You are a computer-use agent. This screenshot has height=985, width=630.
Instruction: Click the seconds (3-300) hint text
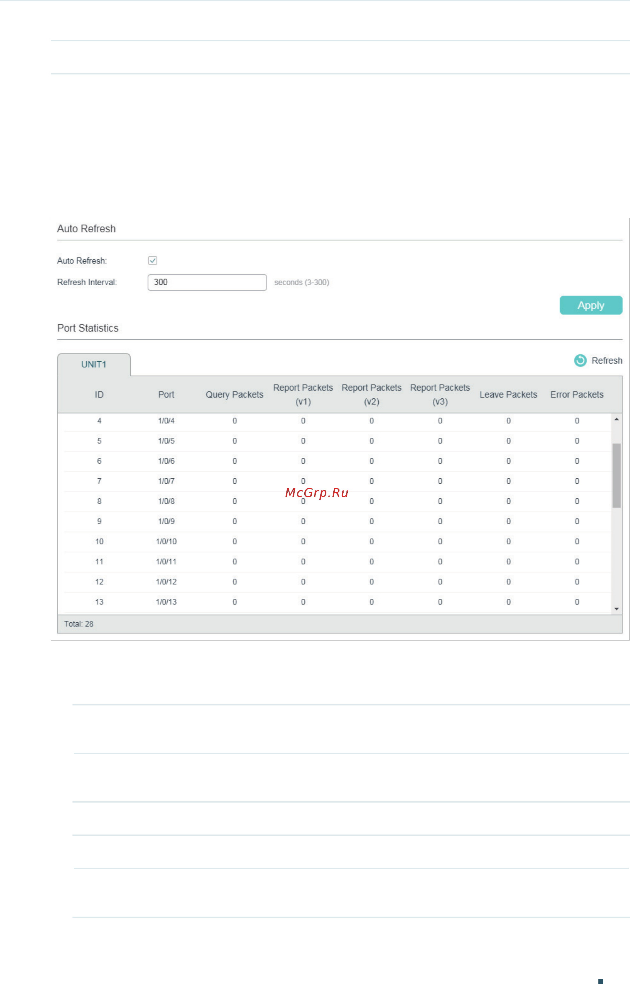pyautogui.click(x=301, y=282)
